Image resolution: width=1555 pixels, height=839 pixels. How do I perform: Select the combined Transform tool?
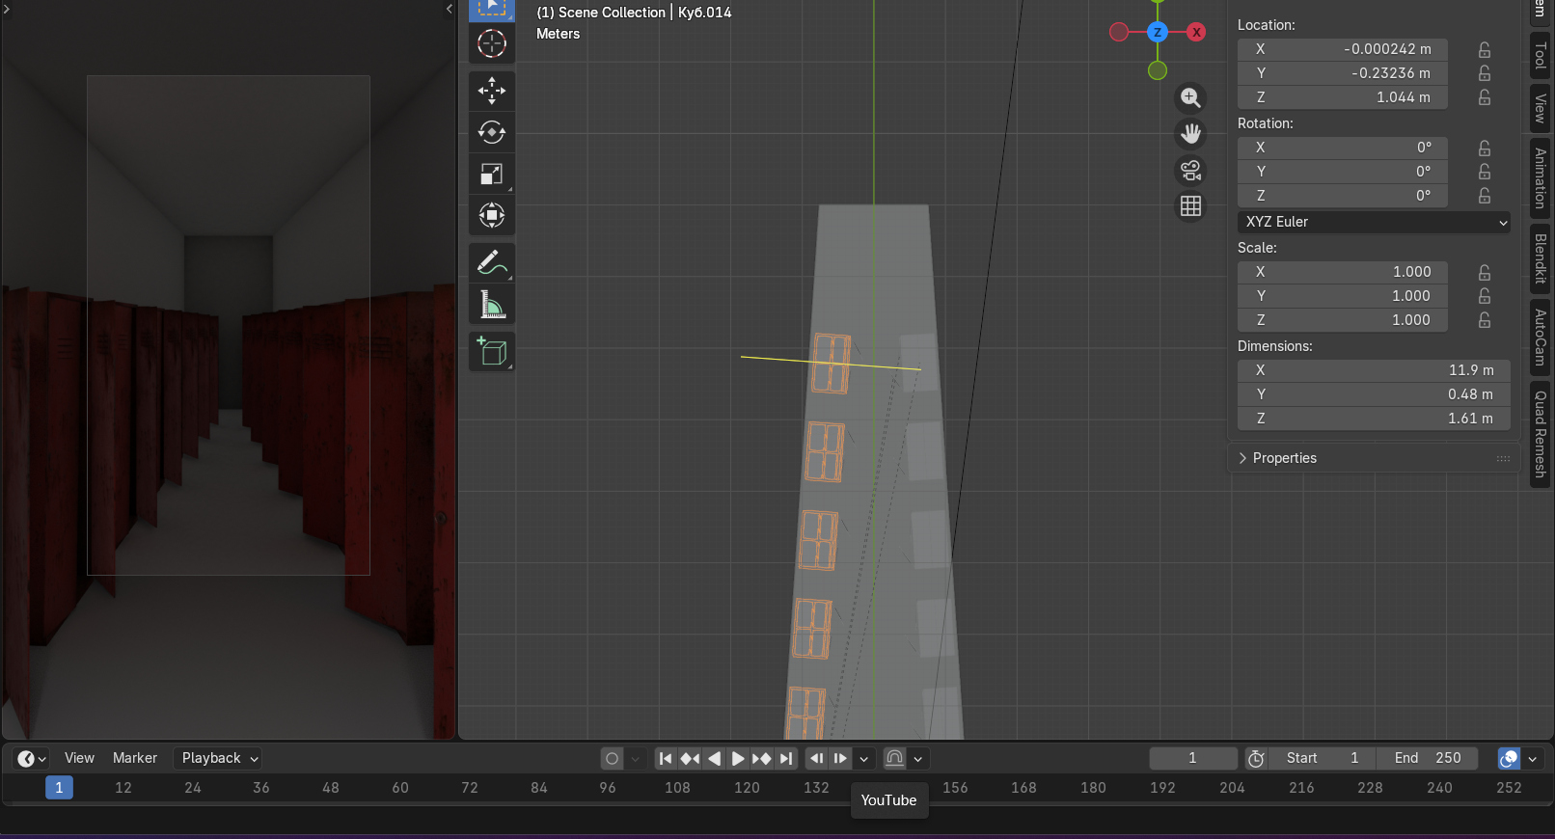(x=492, y=215)
